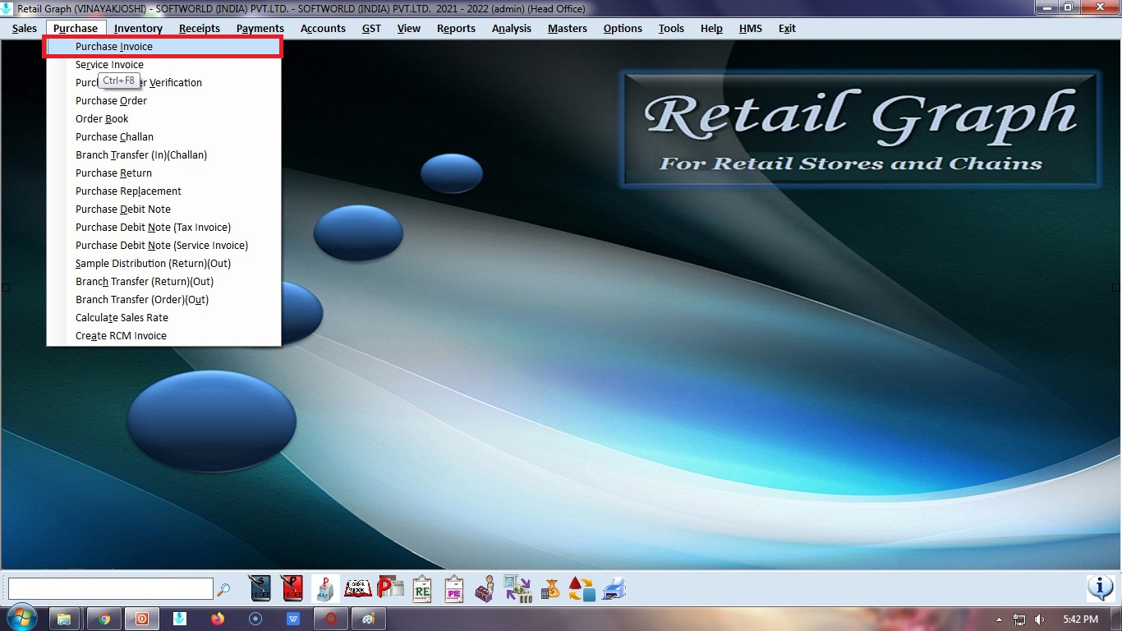Choose Create RCM Invoice
The image size is (1122, 631).
click(x=164, y=336)
